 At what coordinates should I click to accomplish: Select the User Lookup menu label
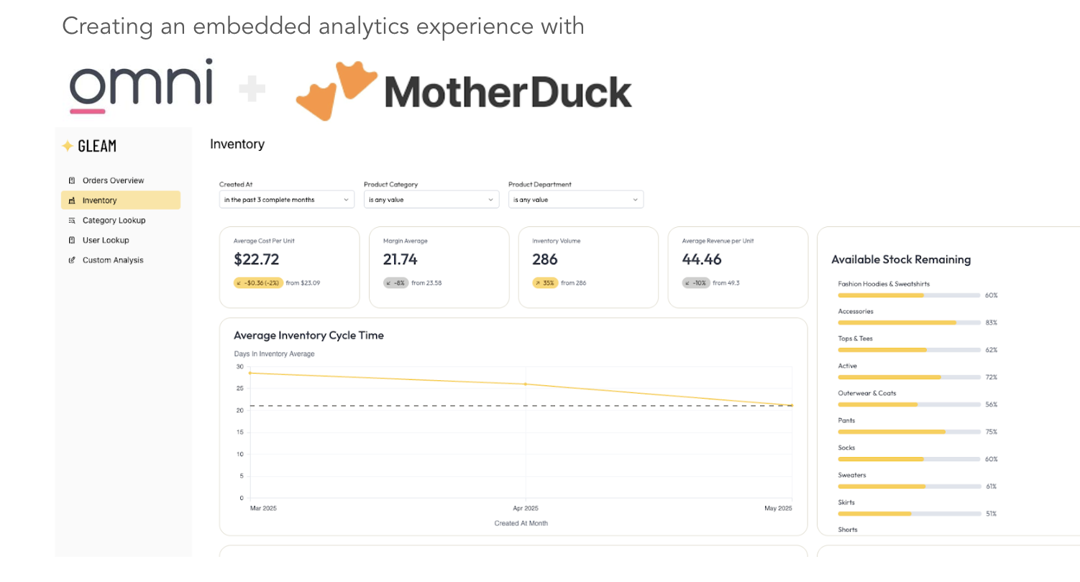click(x=106, y=240)
